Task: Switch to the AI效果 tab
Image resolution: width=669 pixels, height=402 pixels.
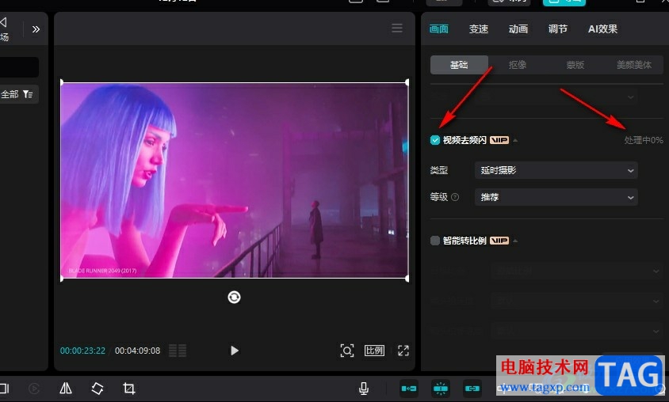Action: (602, 29)
